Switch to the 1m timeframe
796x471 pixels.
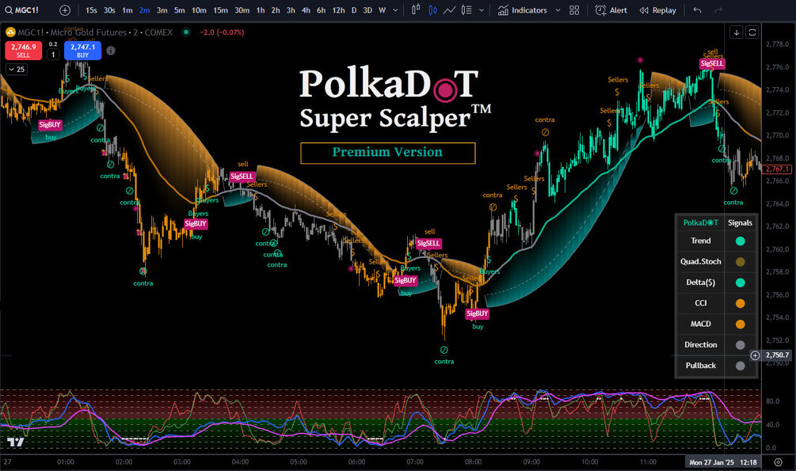(128, 10)
